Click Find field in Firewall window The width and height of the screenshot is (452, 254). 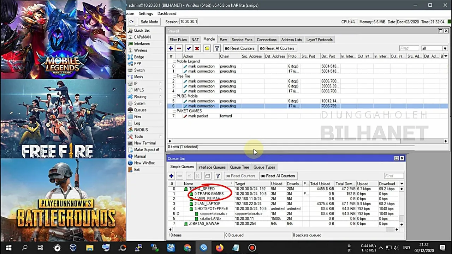(409, 48)
